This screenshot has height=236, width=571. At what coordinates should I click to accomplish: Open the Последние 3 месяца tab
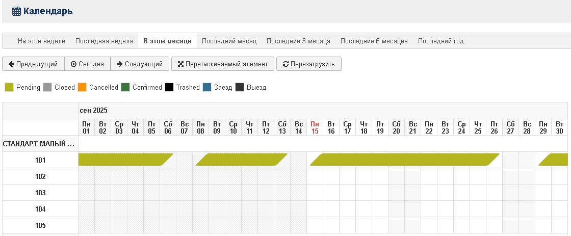tap(298, 41)
